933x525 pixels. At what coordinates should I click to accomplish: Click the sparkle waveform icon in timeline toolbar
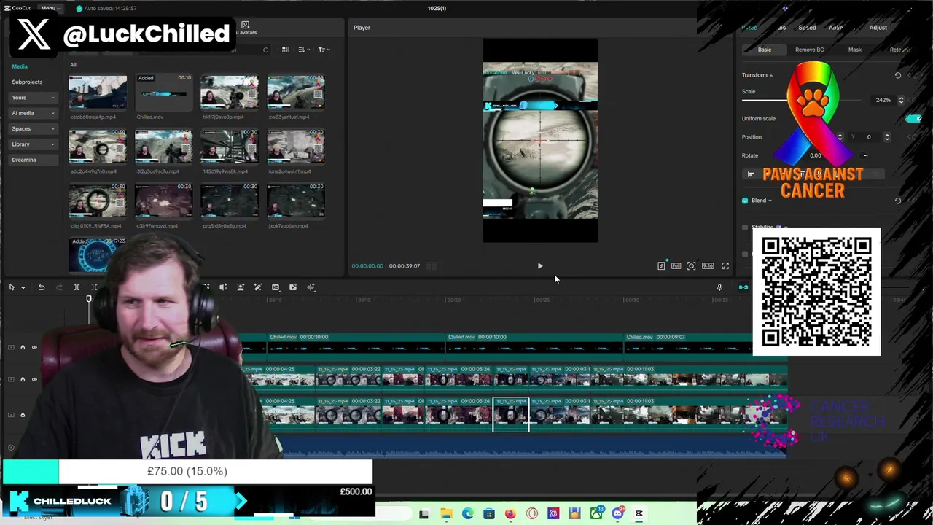click(311, 287)
